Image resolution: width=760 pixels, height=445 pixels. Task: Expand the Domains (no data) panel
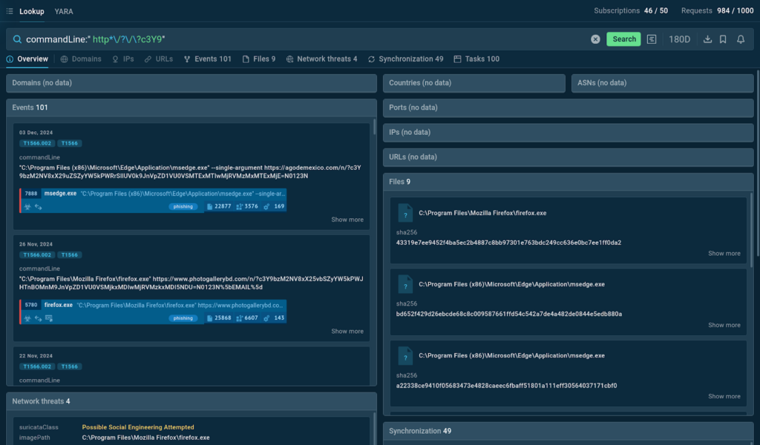tap(191, 83)
